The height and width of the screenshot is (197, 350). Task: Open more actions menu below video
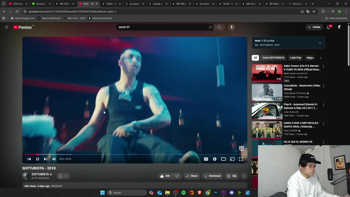(x=244, y=176)
